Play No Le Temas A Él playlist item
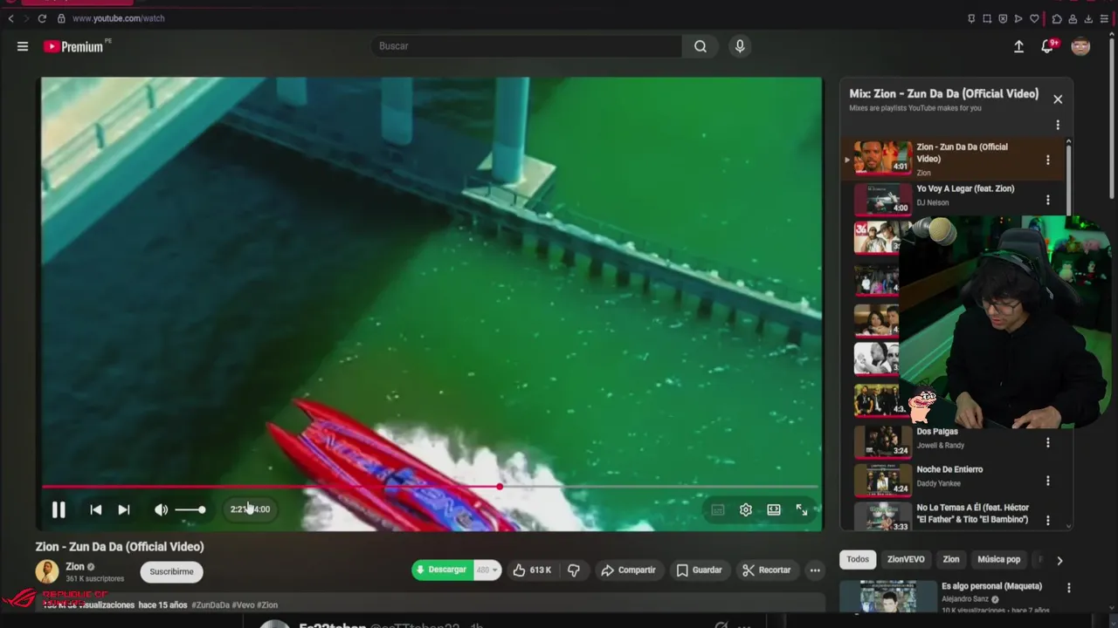 953,516
